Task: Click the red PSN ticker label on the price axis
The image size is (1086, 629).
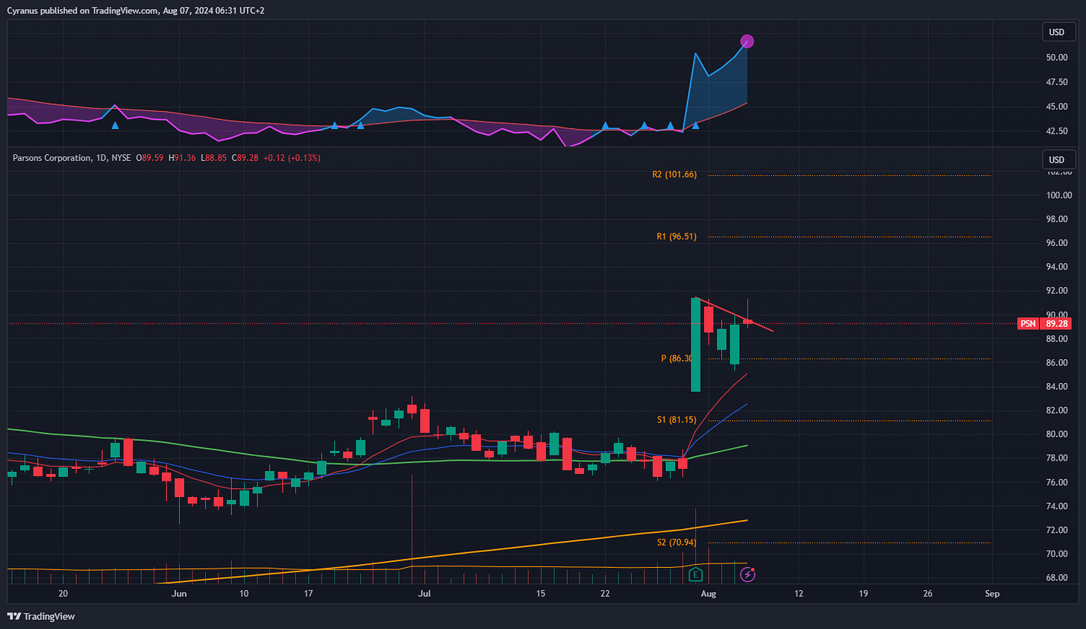Action: click(1029, 323)
